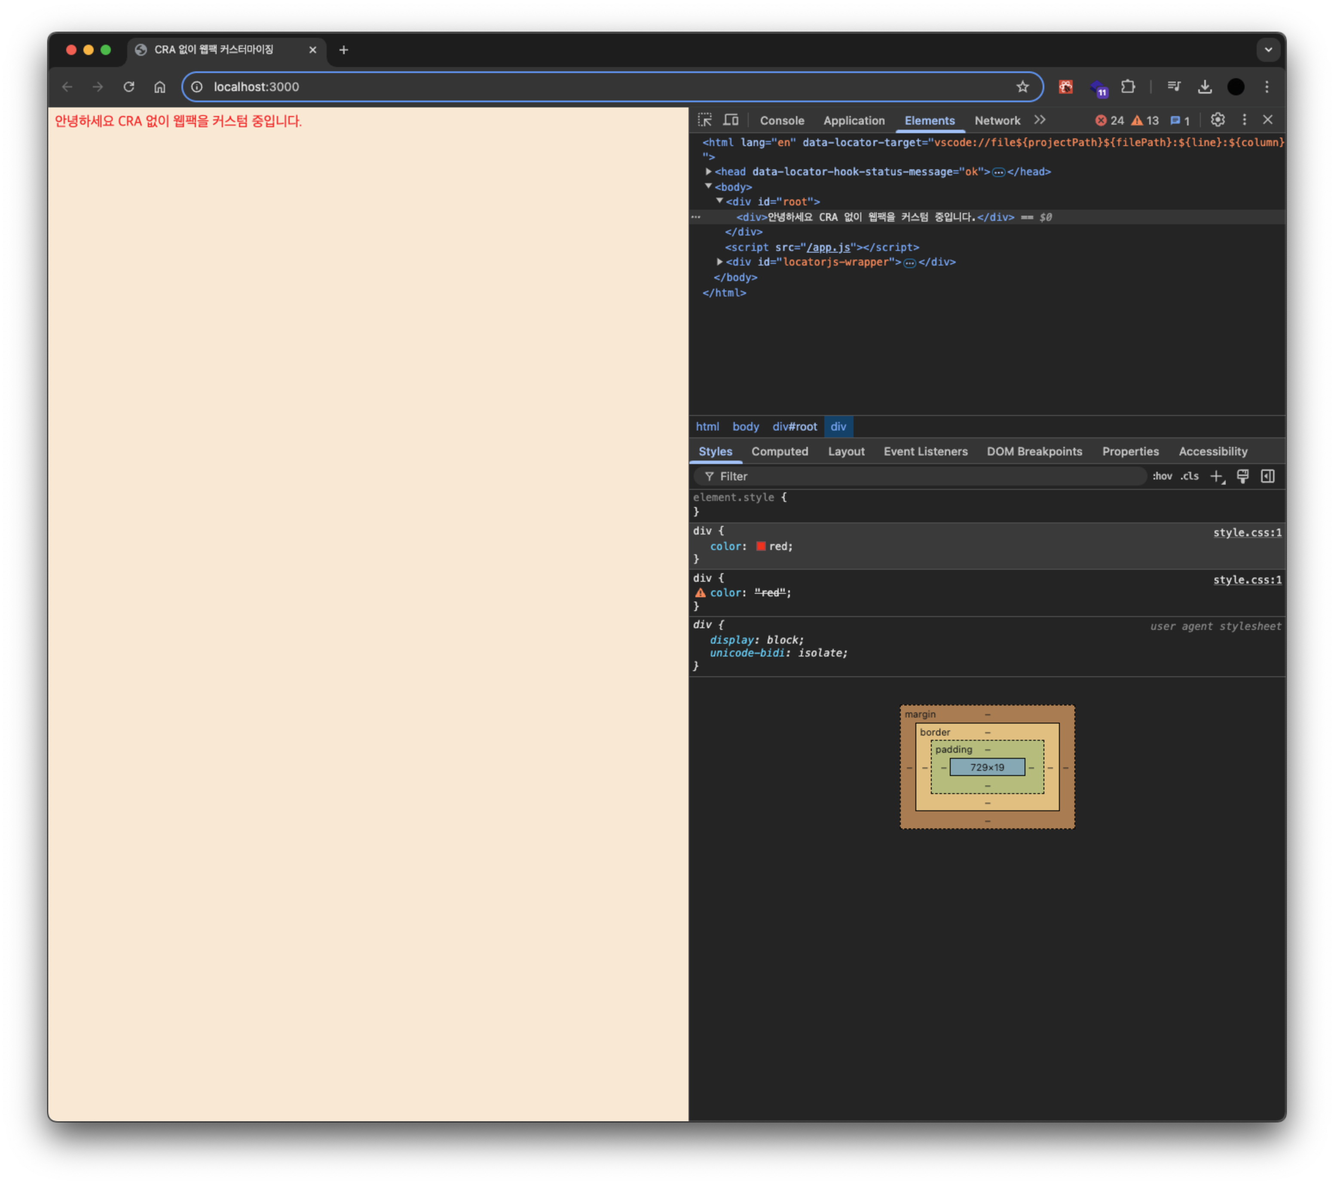This screenshot has width=1334, height=1185.
Task: Switch to the Console tab
Action: (782, 121)
